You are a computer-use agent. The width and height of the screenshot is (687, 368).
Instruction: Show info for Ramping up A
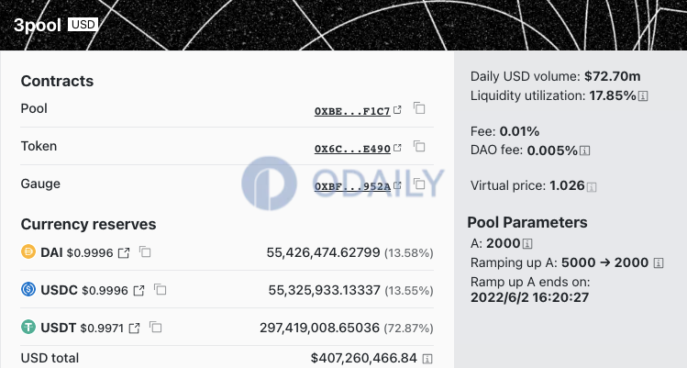[x=659, y=262]
